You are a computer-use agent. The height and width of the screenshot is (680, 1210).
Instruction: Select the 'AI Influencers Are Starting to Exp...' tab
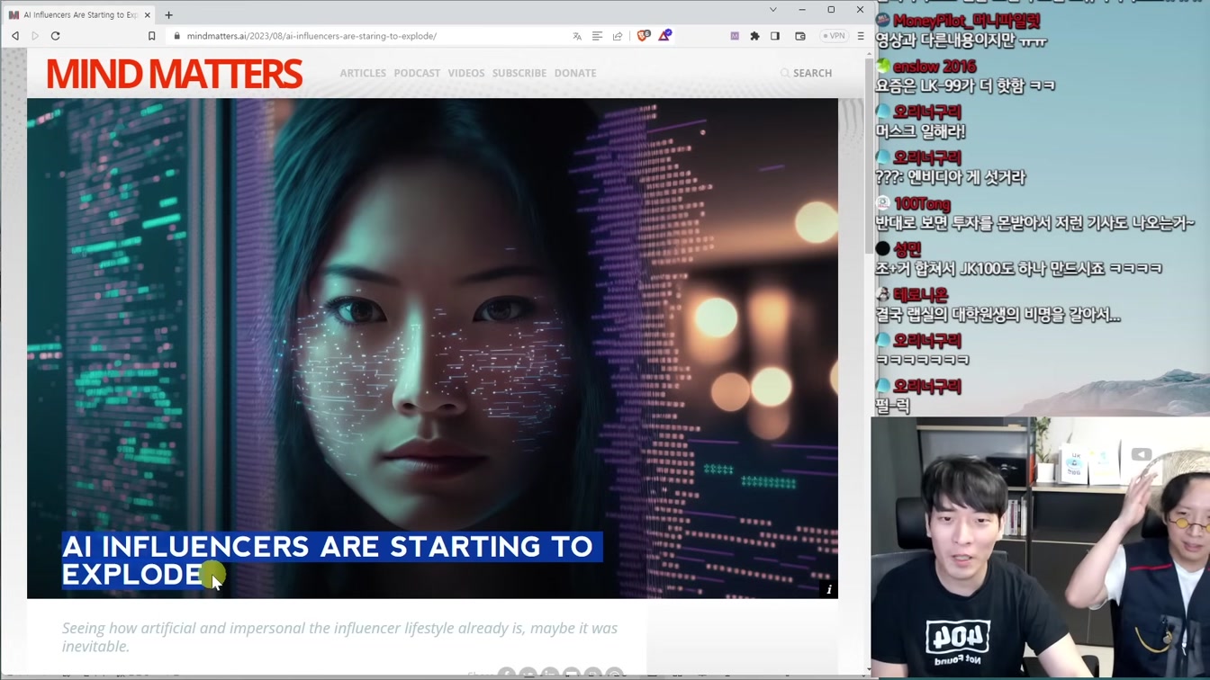click(x=79, y=14)
